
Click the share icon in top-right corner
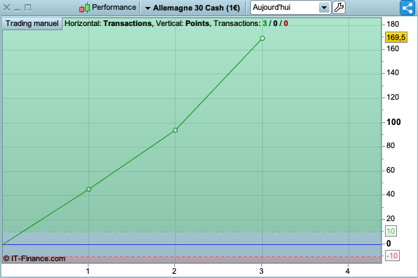[407, 8]
